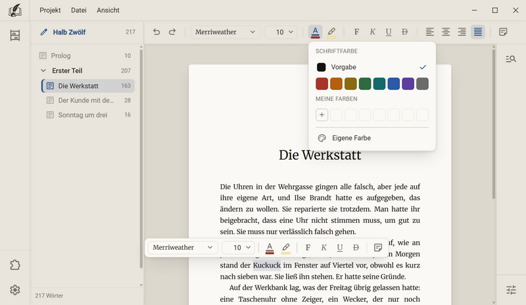Click the Die Werkstatt chapter heading

pos(320,155)
